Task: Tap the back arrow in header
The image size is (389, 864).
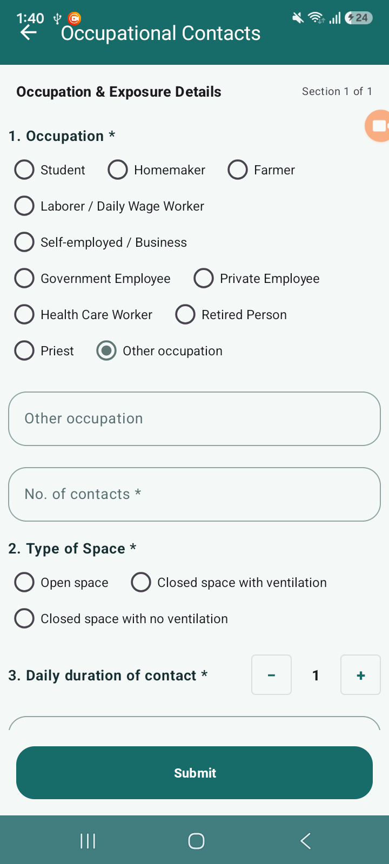Action: tap(29, 33)
